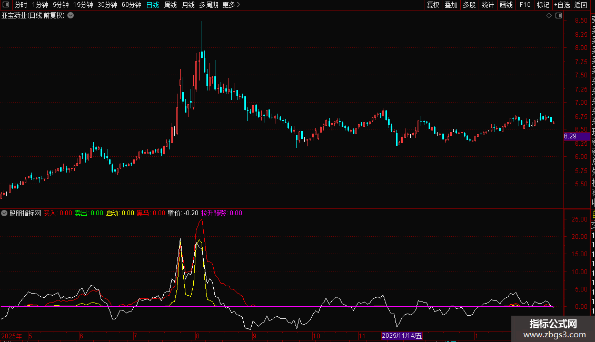Click the 25.00 indicator axis label
Viewport: 595px width, 342px height.
[579, 219]
